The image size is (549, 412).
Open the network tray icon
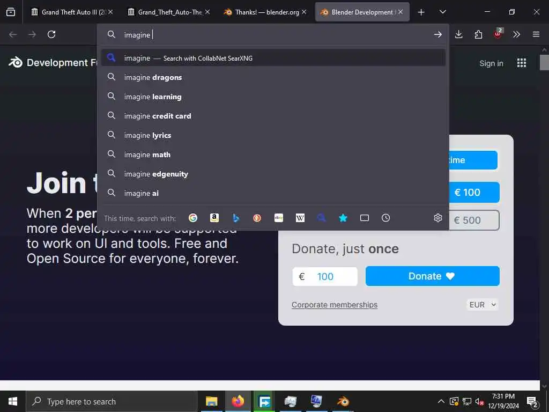pos(467,401)
